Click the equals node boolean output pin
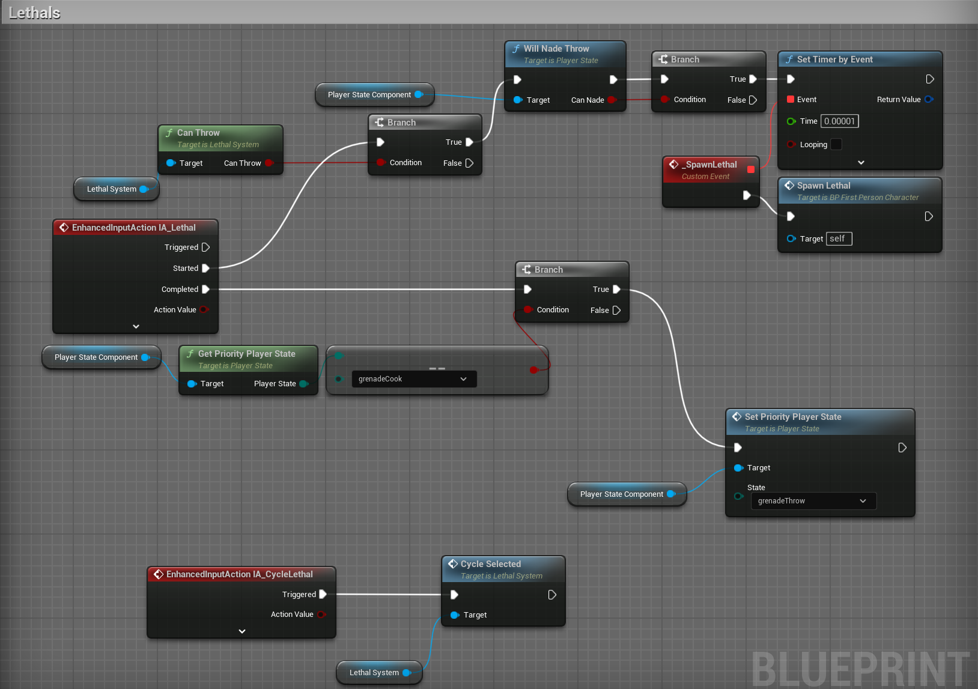 coord(533,370)
